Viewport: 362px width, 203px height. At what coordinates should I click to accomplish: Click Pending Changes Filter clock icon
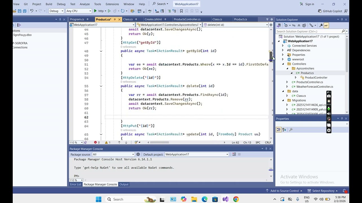(286, 25)
